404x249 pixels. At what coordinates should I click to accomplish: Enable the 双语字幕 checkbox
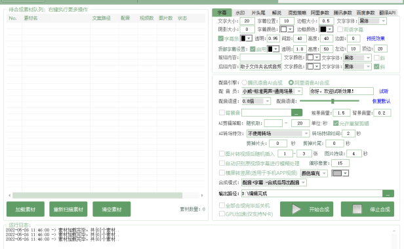340,29
